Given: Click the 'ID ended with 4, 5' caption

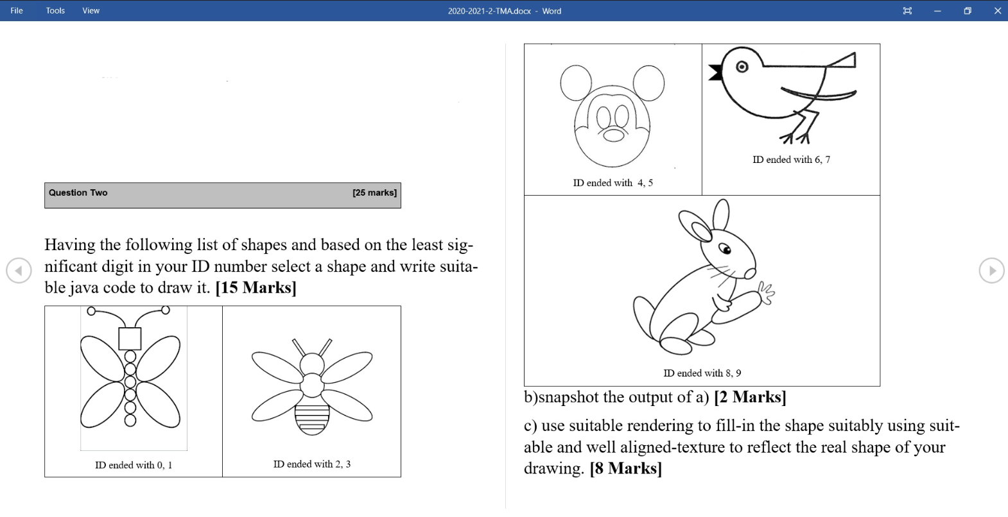Looking at the screenshot, I should tap(613, 183).
